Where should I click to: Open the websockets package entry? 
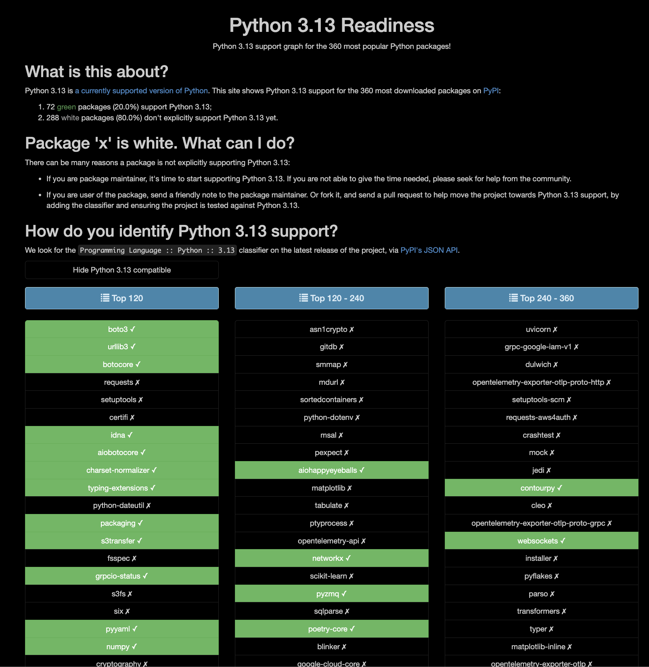coord(542,541)
